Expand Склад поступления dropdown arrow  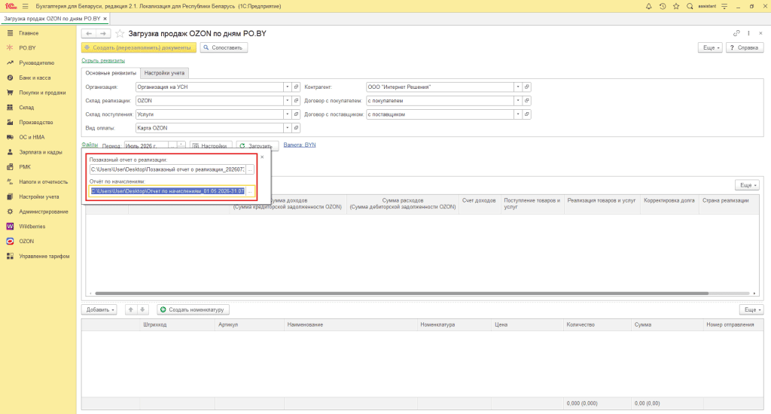tap(287, 114)
